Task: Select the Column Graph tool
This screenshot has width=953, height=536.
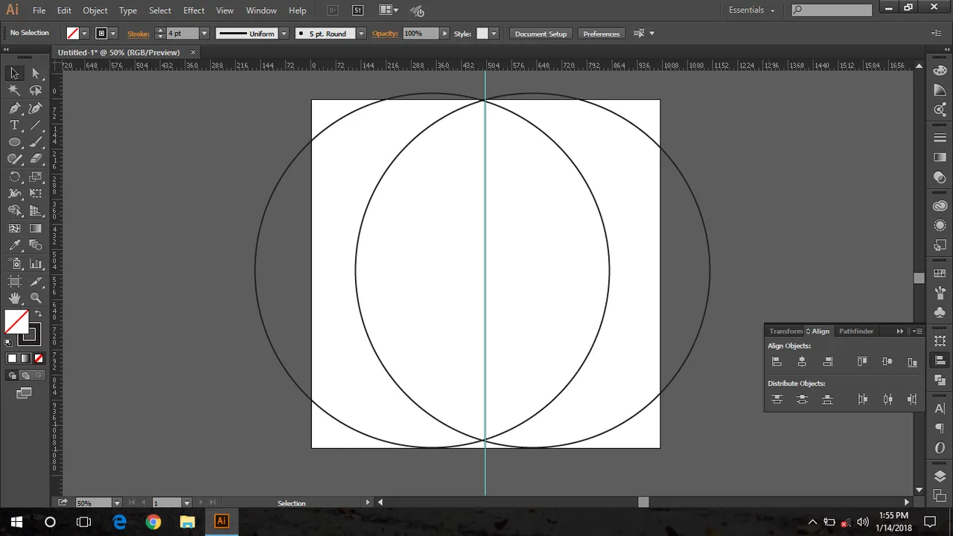Action: 36,264
